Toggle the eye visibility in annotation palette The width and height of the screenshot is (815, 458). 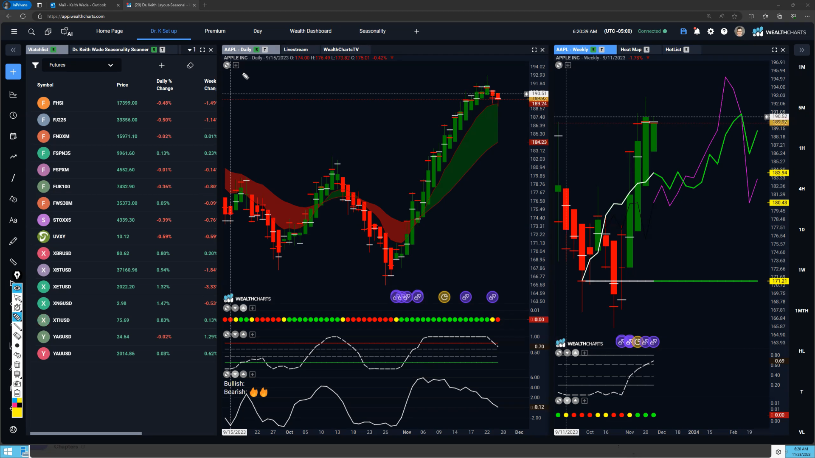(17, 288)
